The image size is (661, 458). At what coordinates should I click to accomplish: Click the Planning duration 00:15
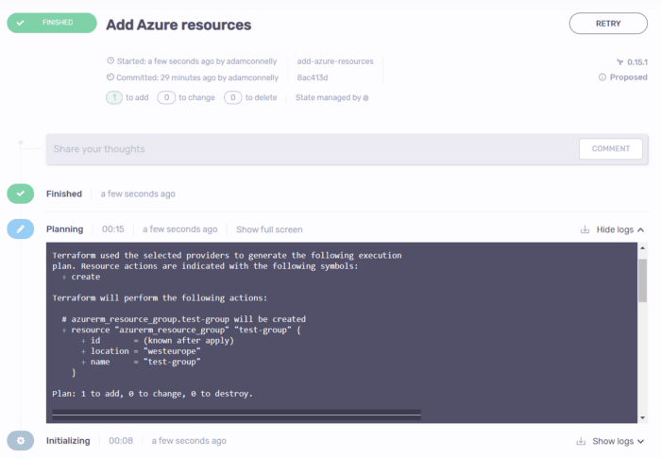coord(113,229)
